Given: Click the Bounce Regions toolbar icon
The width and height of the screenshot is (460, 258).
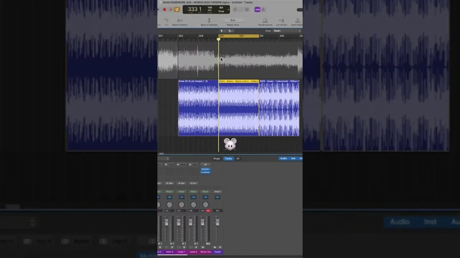Looking at the screenshot, I should (180, 21).
